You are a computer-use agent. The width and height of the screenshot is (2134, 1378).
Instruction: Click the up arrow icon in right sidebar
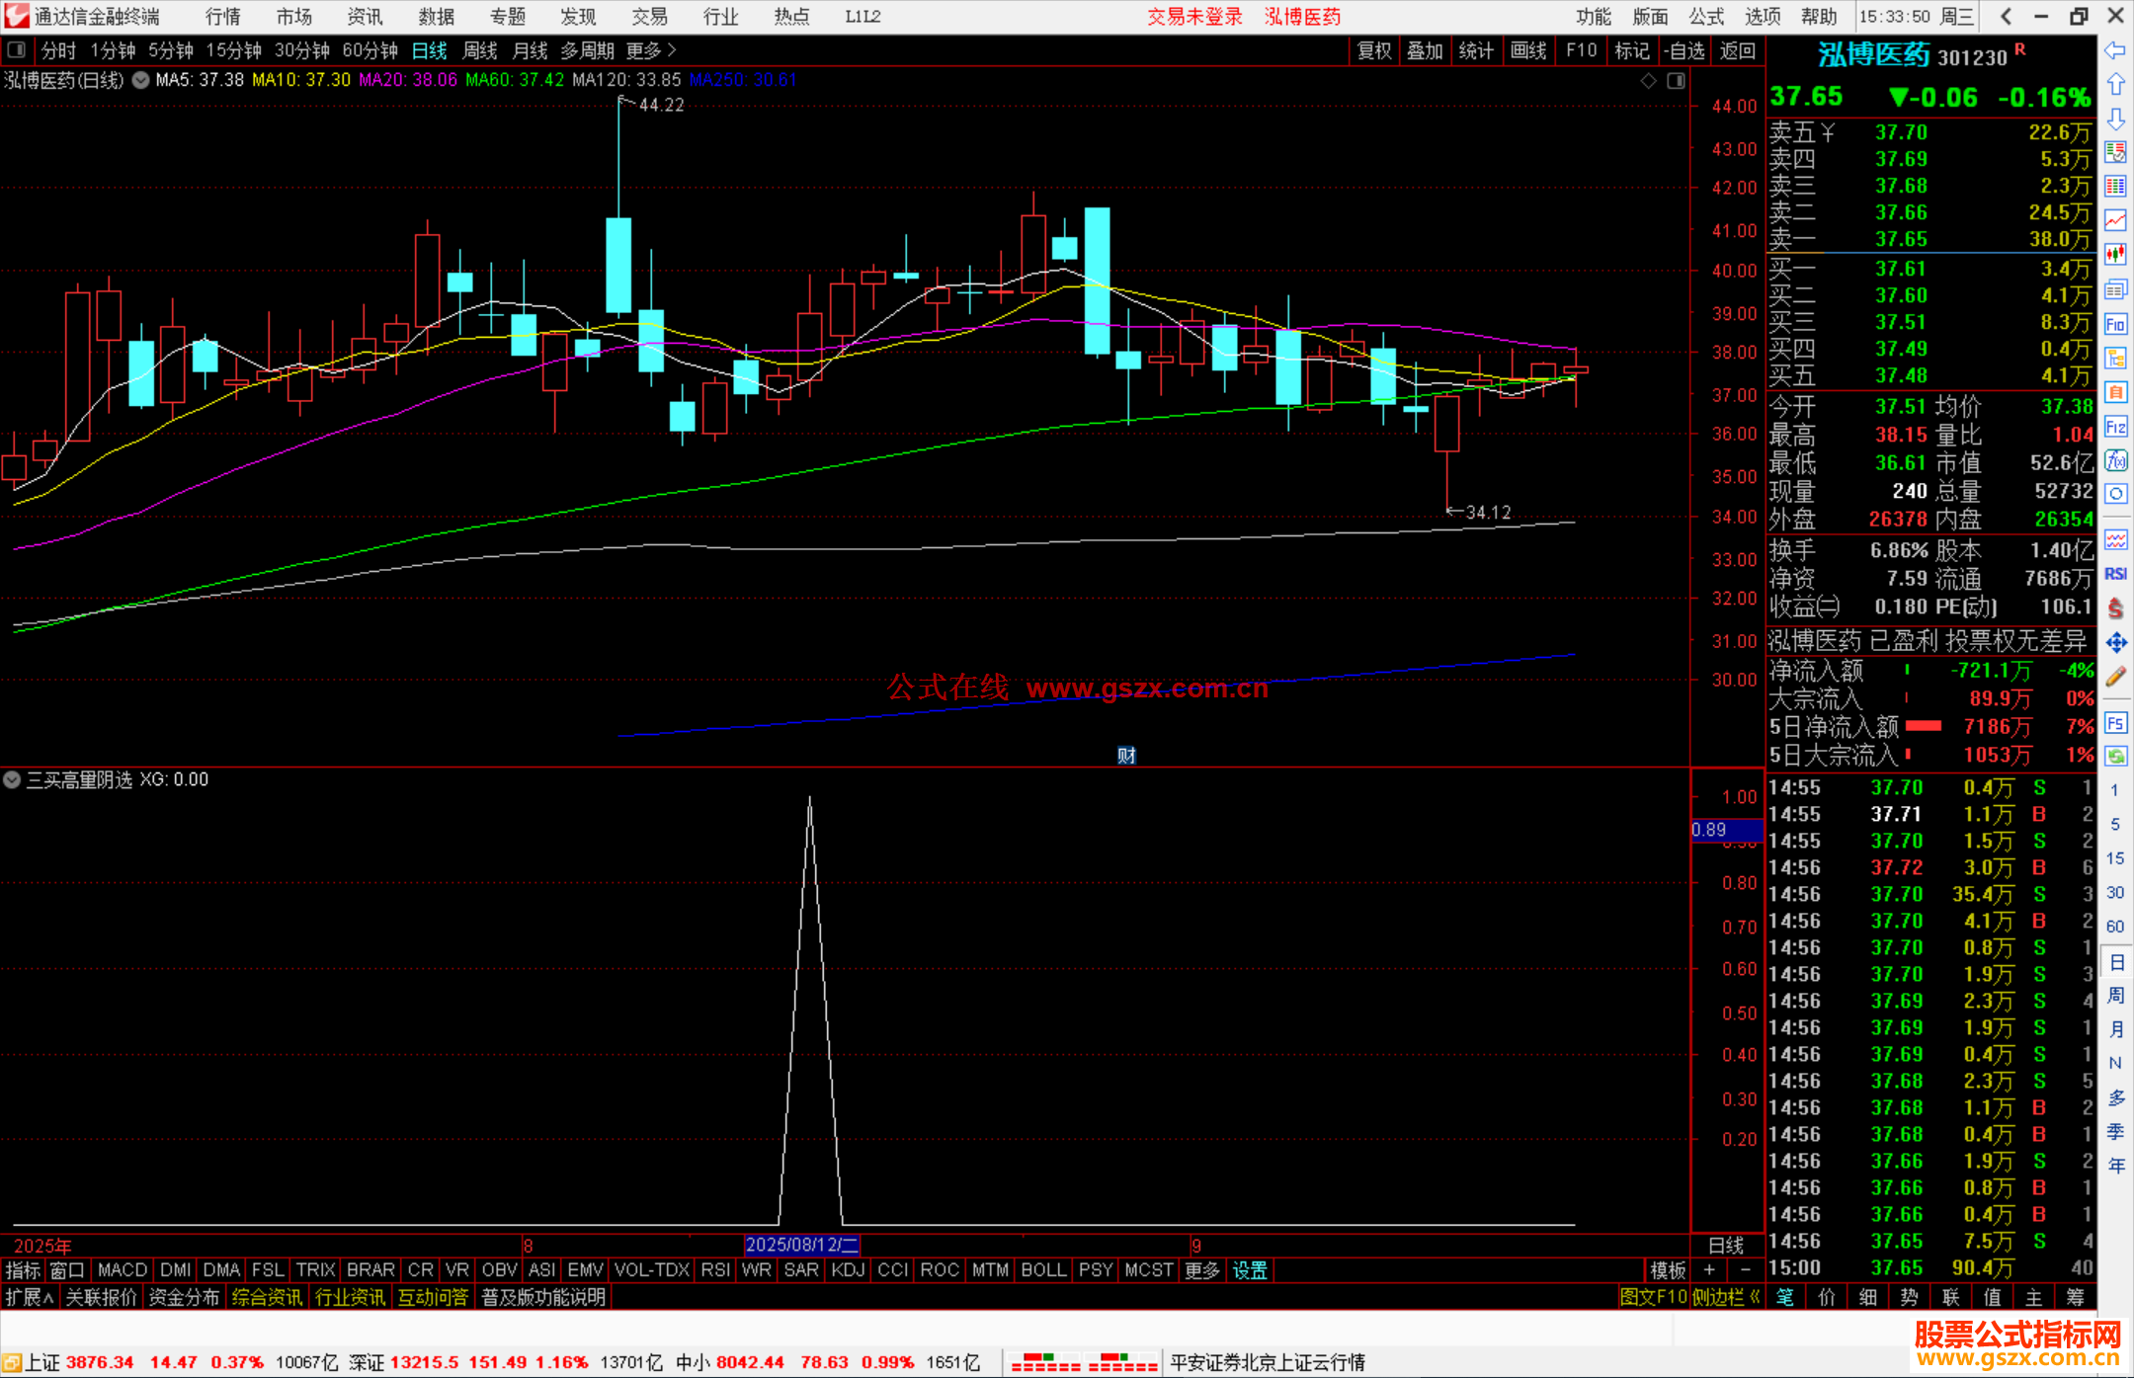[x=2115, y=85]
